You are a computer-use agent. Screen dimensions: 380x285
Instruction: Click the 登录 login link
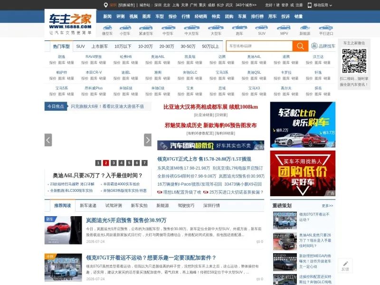tap(285, 5)
